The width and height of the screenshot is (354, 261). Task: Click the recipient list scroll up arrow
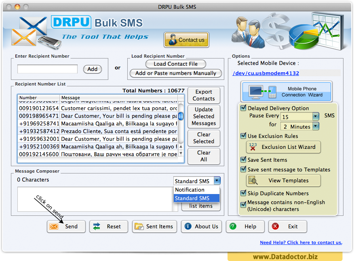[181, 146]
